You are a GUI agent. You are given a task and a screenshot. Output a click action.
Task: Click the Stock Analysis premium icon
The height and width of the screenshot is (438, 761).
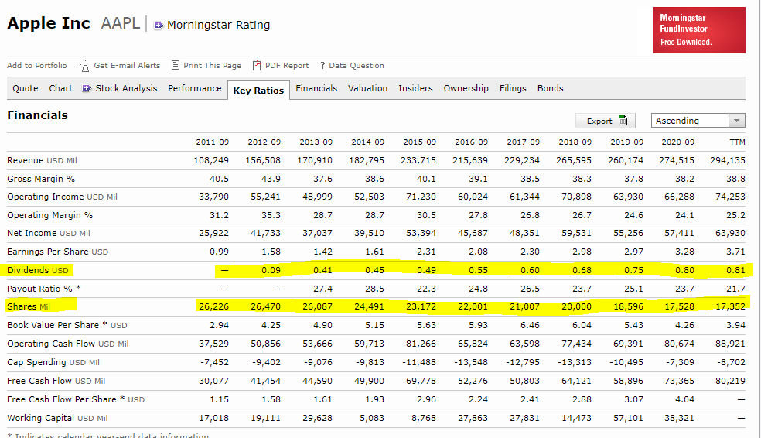[x=87, y=88]
